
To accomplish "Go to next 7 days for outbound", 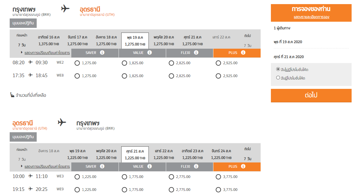I will [247, 40].
